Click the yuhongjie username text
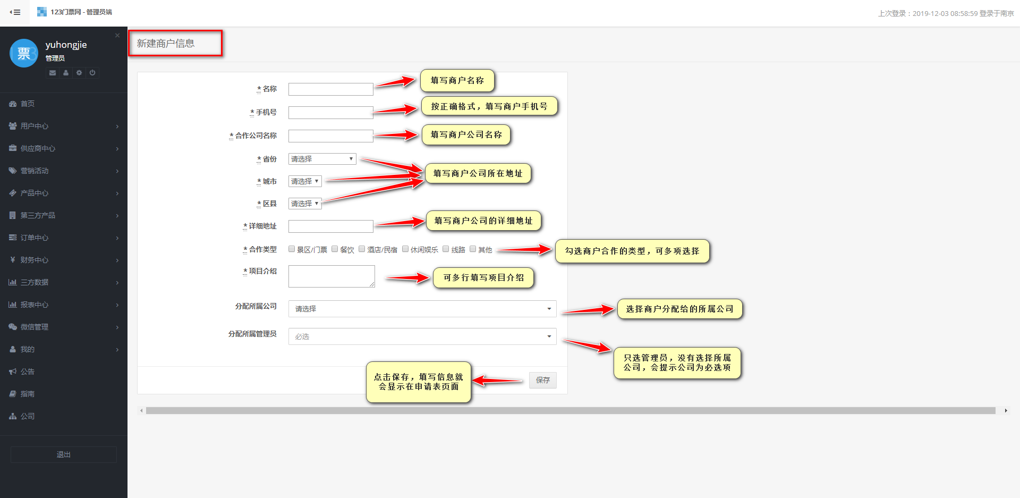The image size is (1020, 498). coord(66,45)
